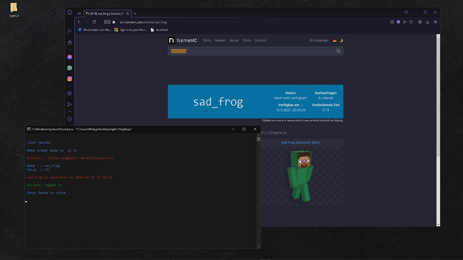View site security lock info
This screenshot has width=463, height=260.
[x=114, y=22]
